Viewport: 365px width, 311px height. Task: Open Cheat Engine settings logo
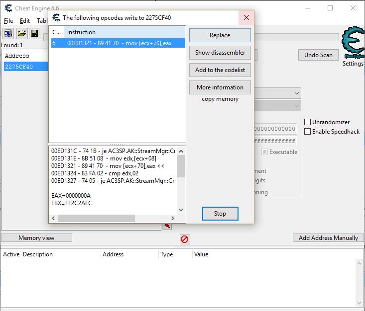353,42
